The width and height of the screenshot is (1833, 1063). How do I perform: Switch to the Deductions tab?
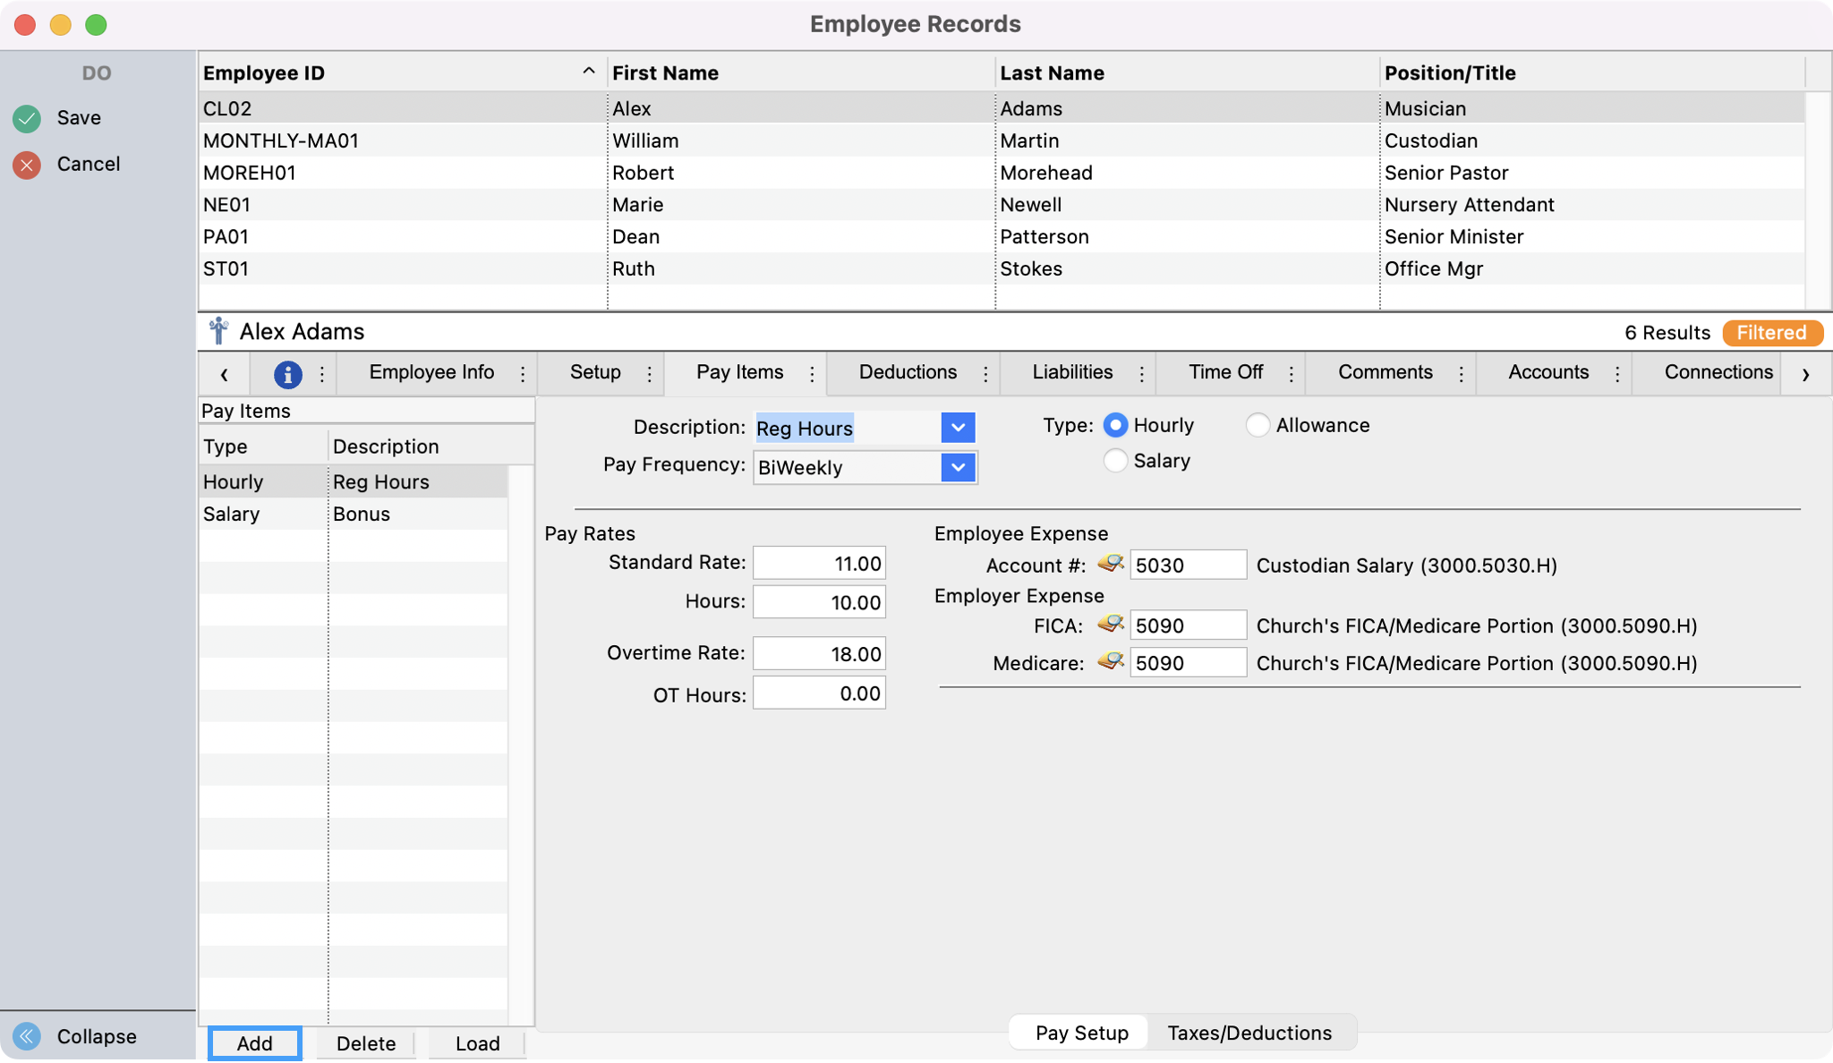click(908, 372)
